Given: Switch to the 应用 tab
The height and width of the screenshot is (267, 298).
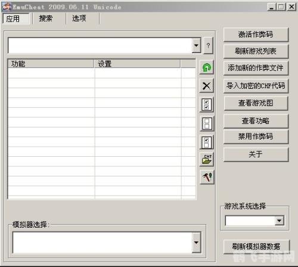Looking at the screenshot, I should pyautogui.click(x=16, y=18).
